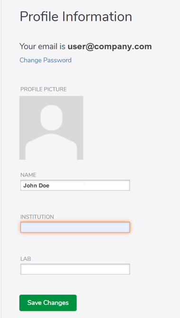The height and width of the screenshot is (318, 180).
Task: Click the word "Password" in the link
Action: (57, 60)
